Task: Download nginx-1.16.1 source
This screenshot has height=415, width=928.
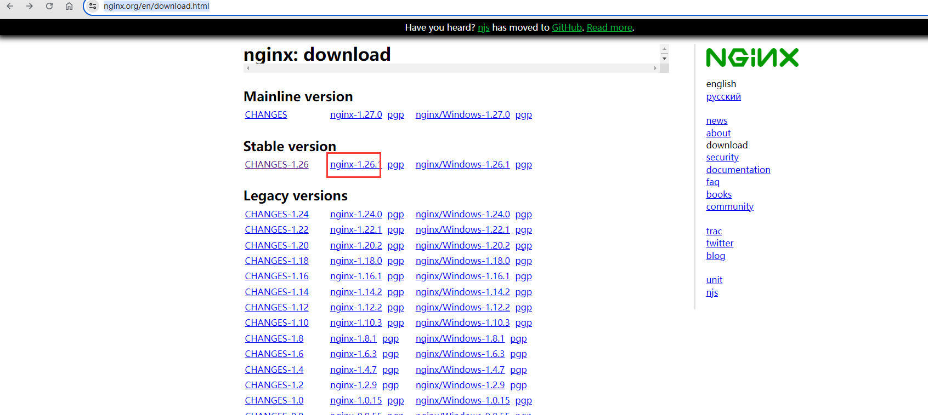Action: [x=356, y=276]
